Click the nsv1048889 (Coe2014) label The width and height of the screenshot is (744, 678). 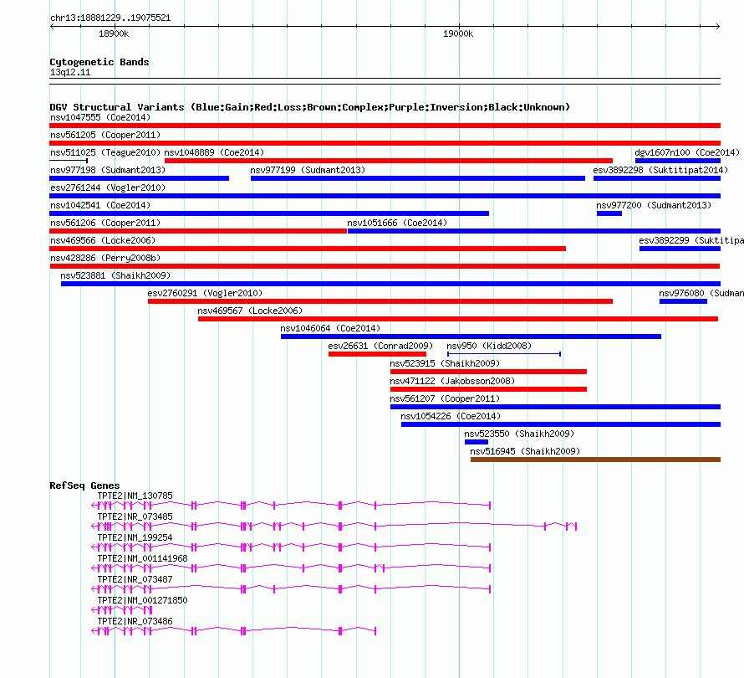click(x=214, y=152)
